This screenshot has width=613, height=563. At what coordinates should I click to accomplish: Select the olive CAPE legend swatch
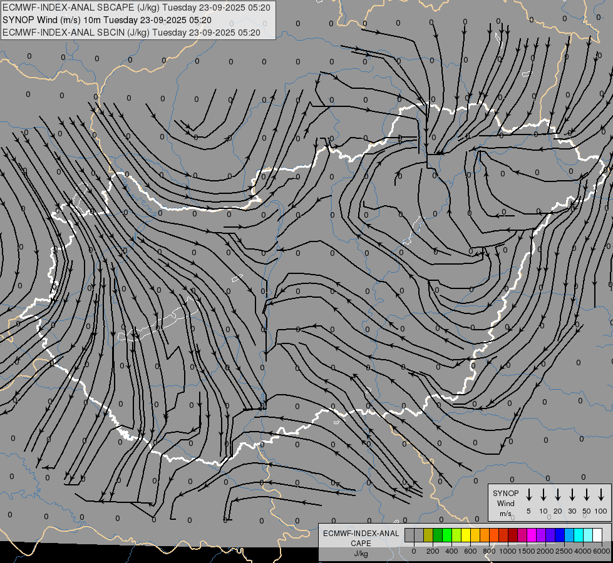tap(428, 535)
